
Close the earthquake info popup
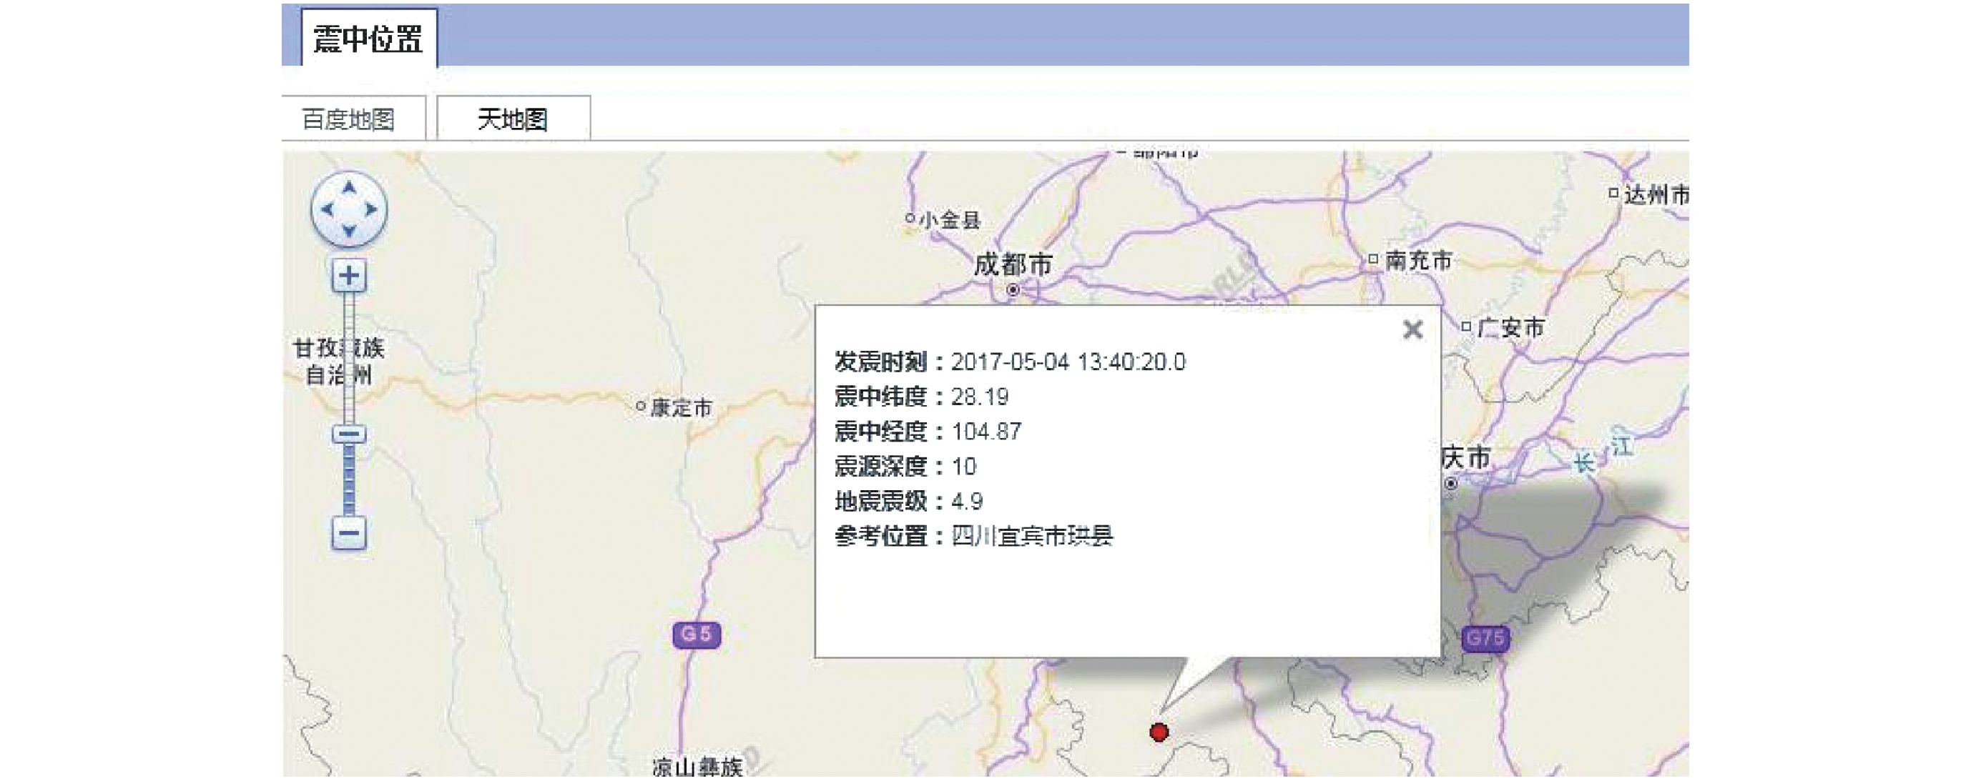point(1412,329)
